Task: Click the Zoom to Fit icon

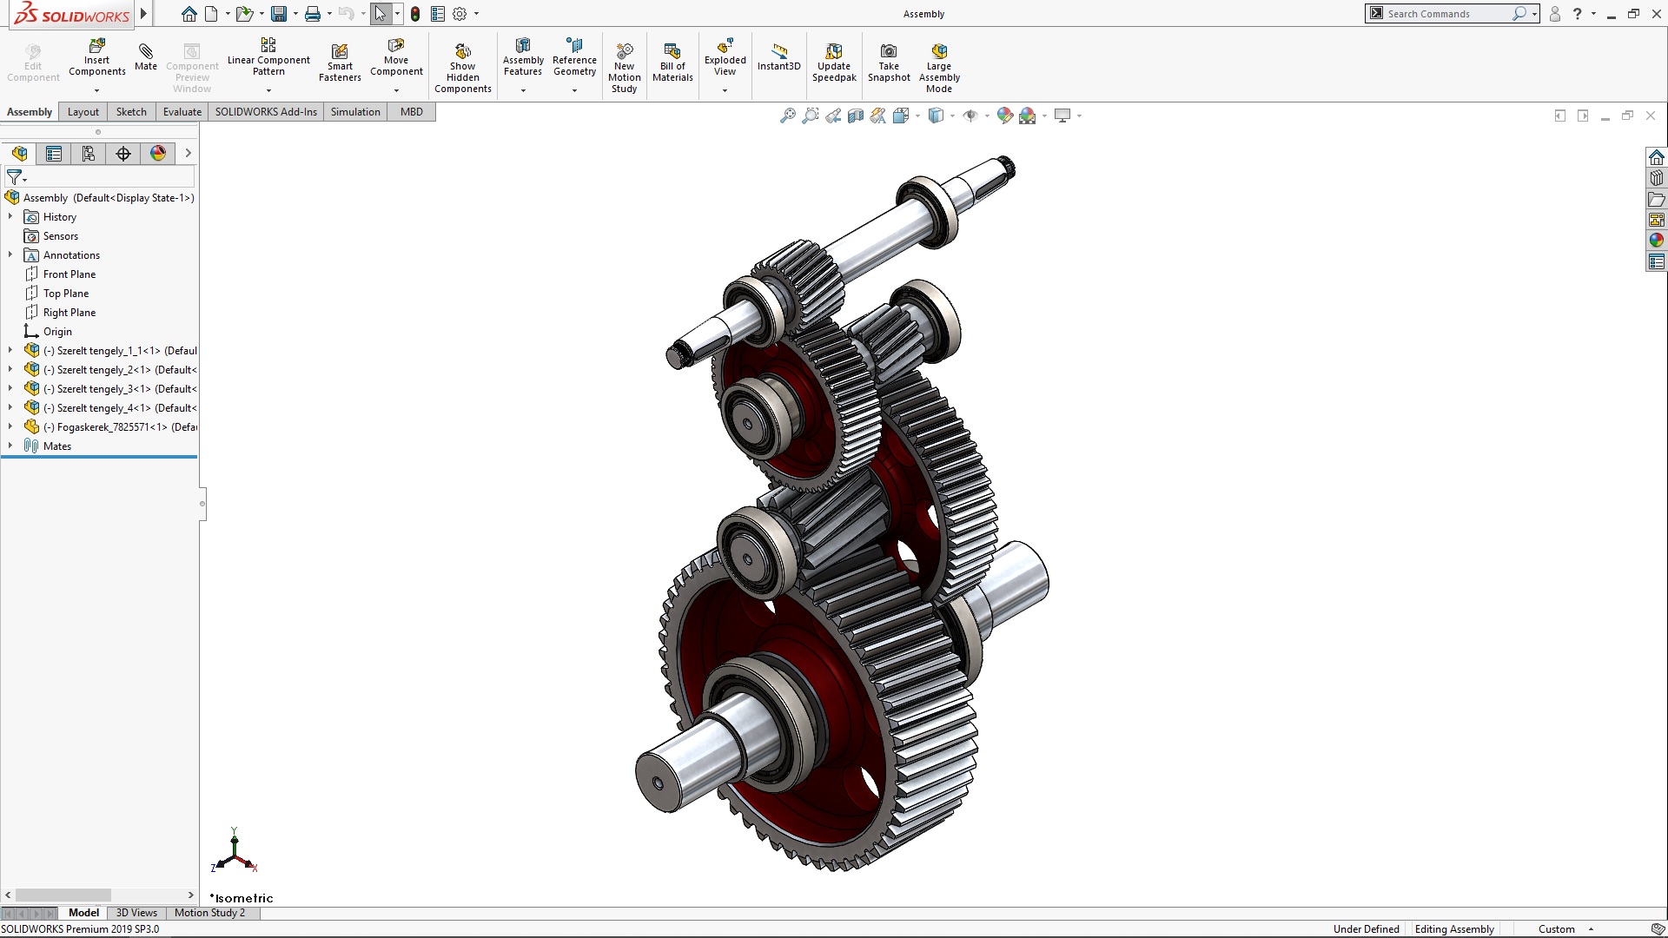Action: click(787, 116)
